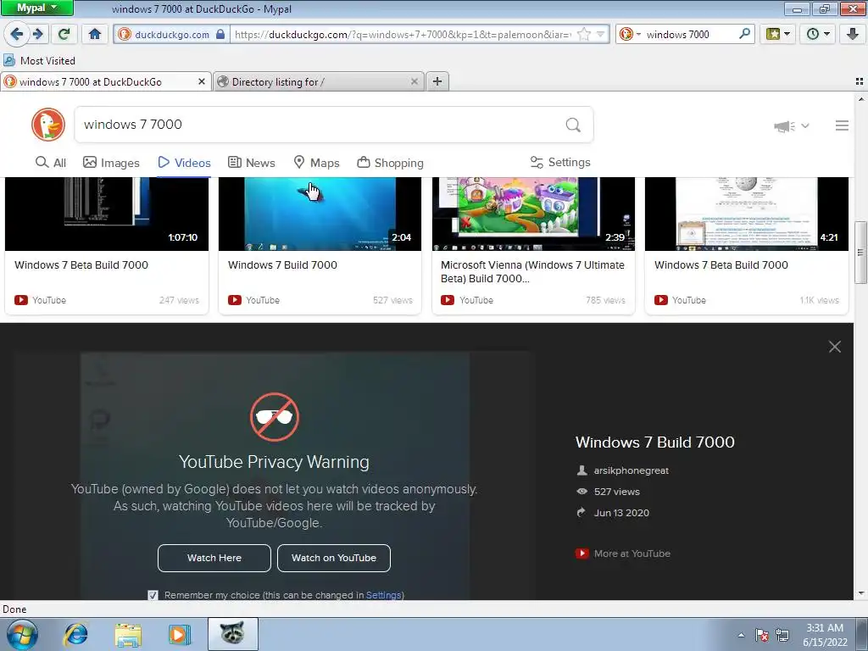Image resolution: width=868 pixels, height=651 pixels.
Task: Click the scrollbar up arrow
Action: [861, 99]
